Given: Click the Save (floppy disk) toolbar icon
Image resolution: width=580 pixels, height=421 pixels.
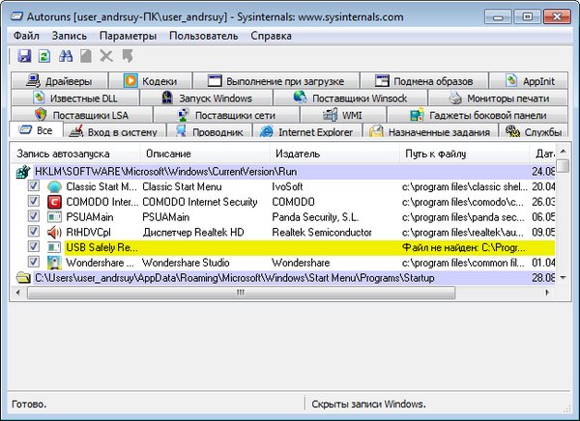Looking at the screenshot, I should (x=25, y=56).
